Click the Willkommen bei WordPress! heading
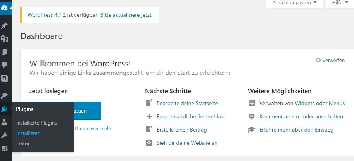The width and height of the screenshot is (354, 161). click(80, 64)
